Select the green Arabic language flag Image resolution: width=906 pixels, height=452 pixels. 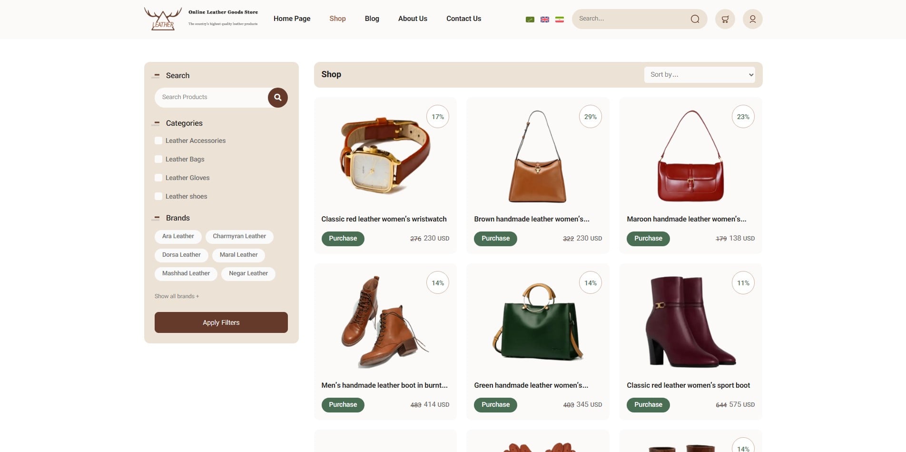pyautogui.click(x=530, y=20)
